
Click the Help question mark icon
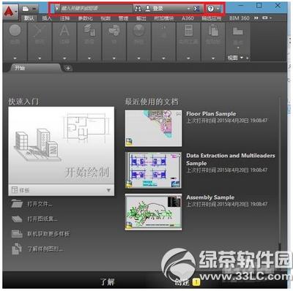211,9
